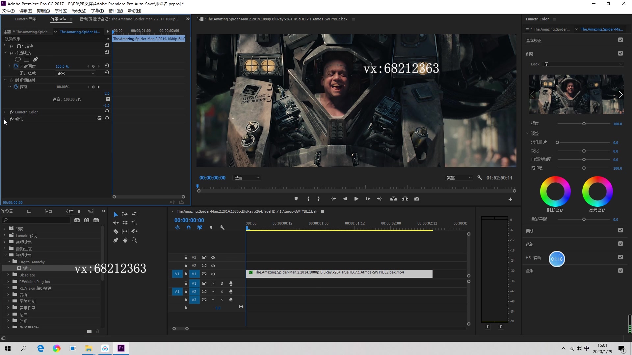Uncheck the Basic Correction (基本校正) checkbox

point(620,40)
